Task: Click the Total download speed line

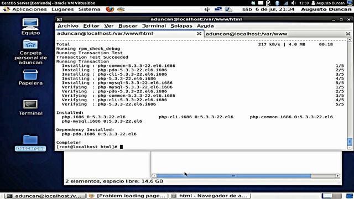Action: [x=195, y=44]
